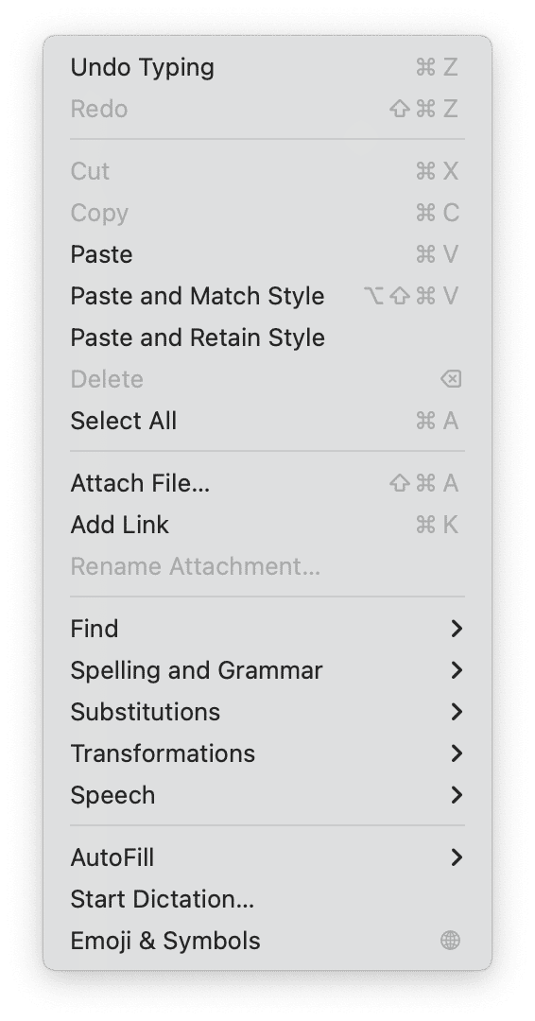
Task: Choose Paste and Match Style
Action: pos(267,296)
